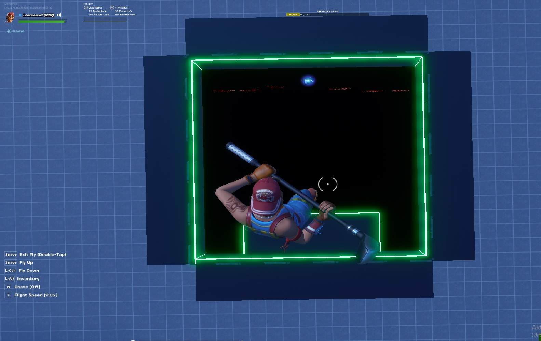This screenshot has height=341, width=541.
Task: Click the 2.25 KB/s download rate
Action: point(95,8)
